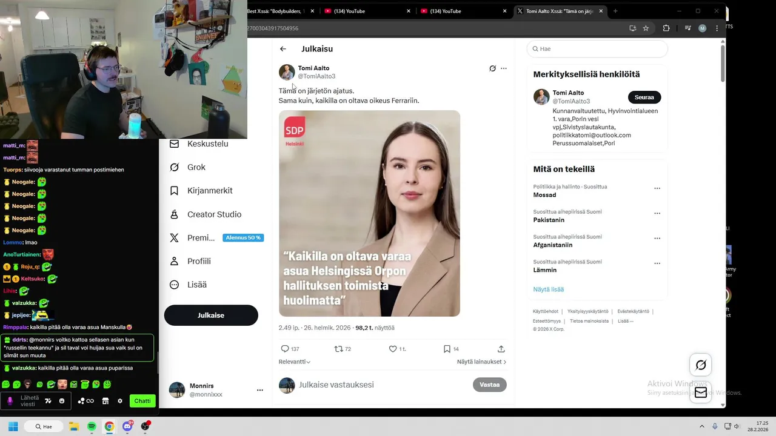Open Keskustelu in the X sidebar
This screenshot has height=436, width=776.
[x=199, y=144]
